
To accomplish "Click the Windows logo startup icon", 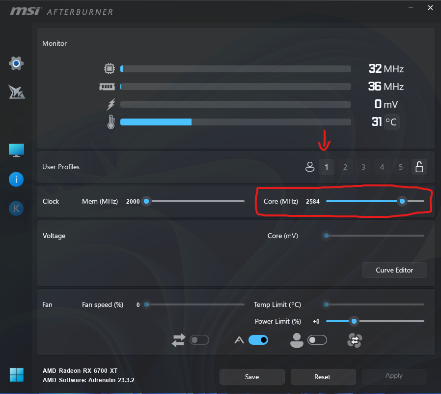I will pyautogui.click(x=17, y=375).
